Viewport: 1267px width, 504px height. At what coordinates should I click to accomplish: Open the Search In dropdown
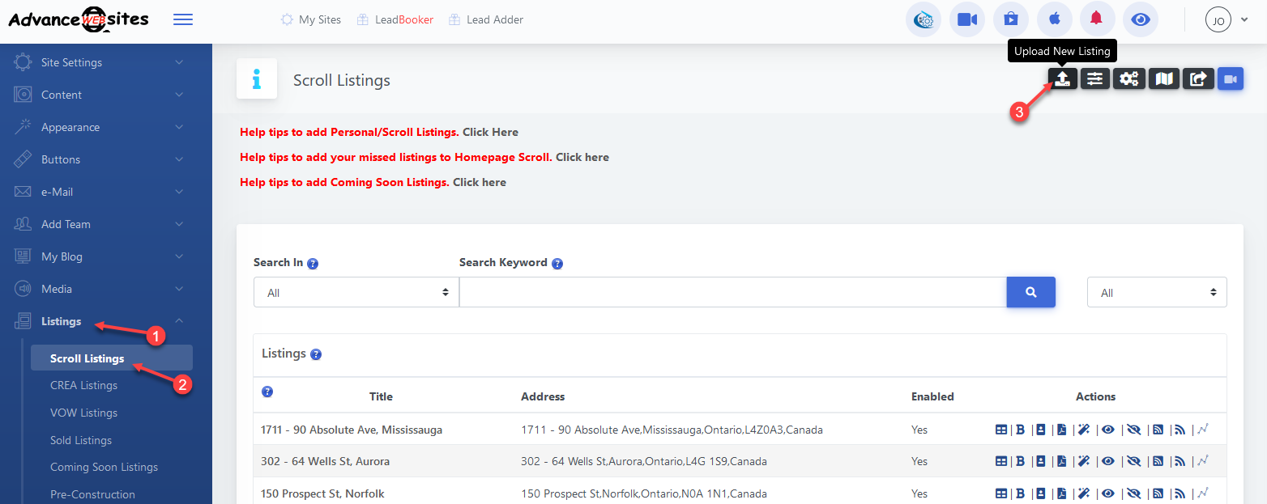[356, 292]
